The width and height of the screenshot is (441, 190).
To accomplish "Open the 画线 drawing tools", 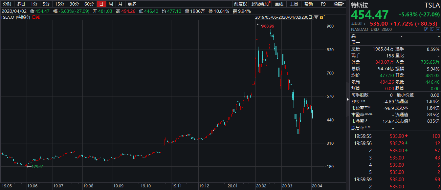I will [x=279, y=4].
